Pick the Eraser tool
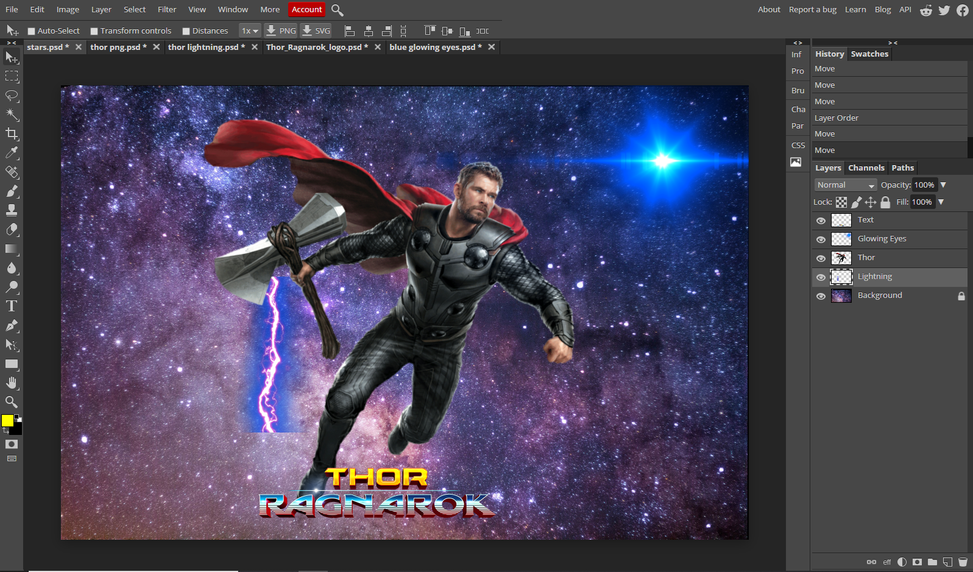This screenshot has width=973, height=572. [x=12, y=230]
